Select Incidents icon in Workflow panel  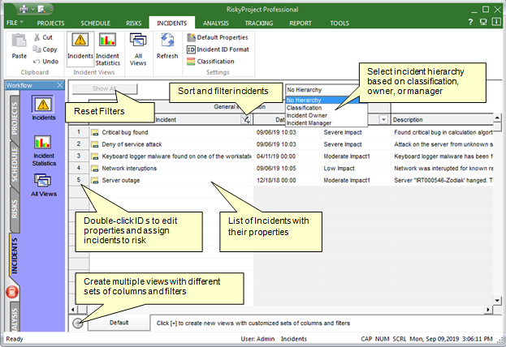(43, 105)
